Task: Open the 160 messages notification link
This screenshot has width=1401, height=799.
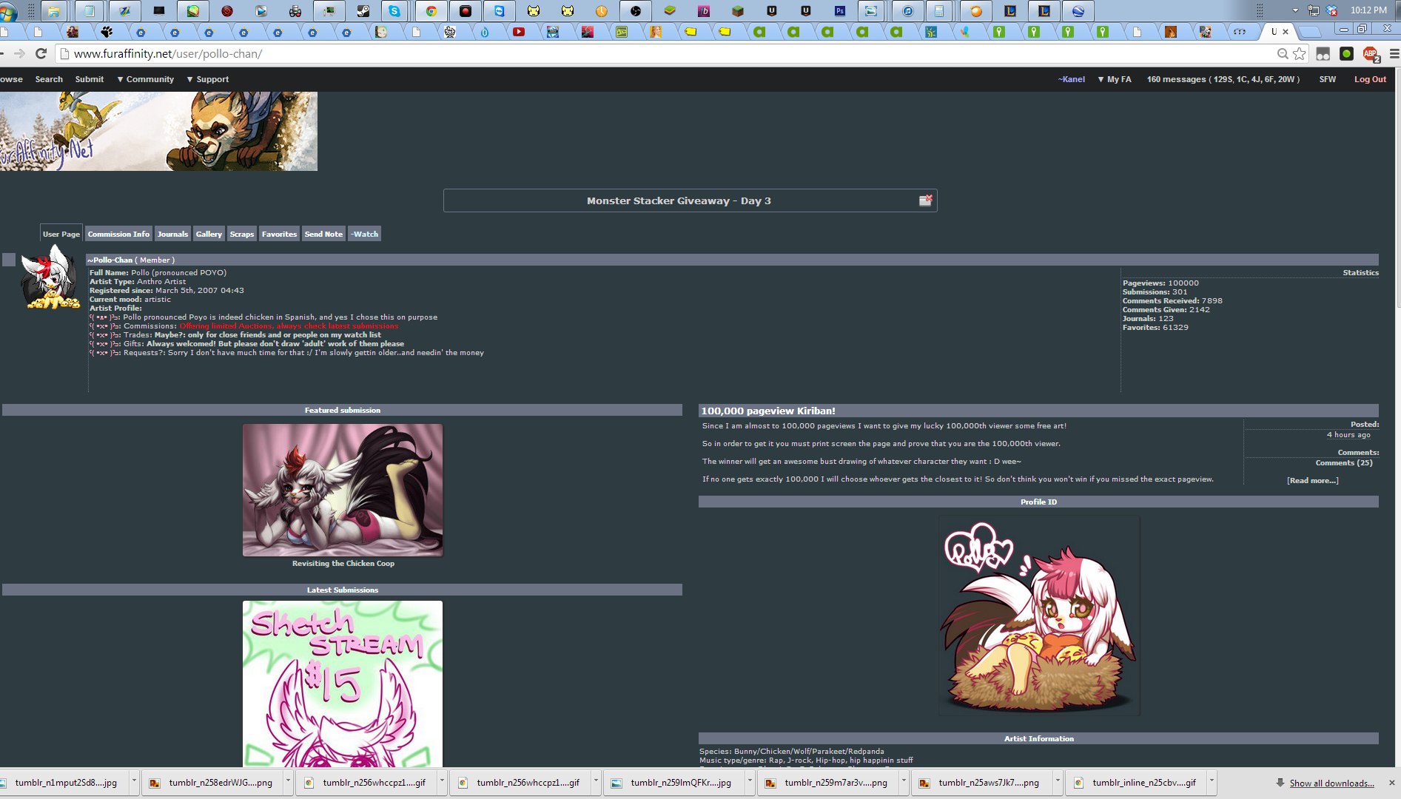Action: (x=1223, y=79)
